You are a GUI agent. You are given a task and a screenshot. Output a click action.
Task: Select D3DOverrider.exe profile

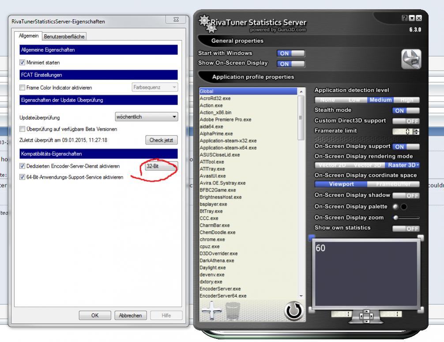pos(248,253)
